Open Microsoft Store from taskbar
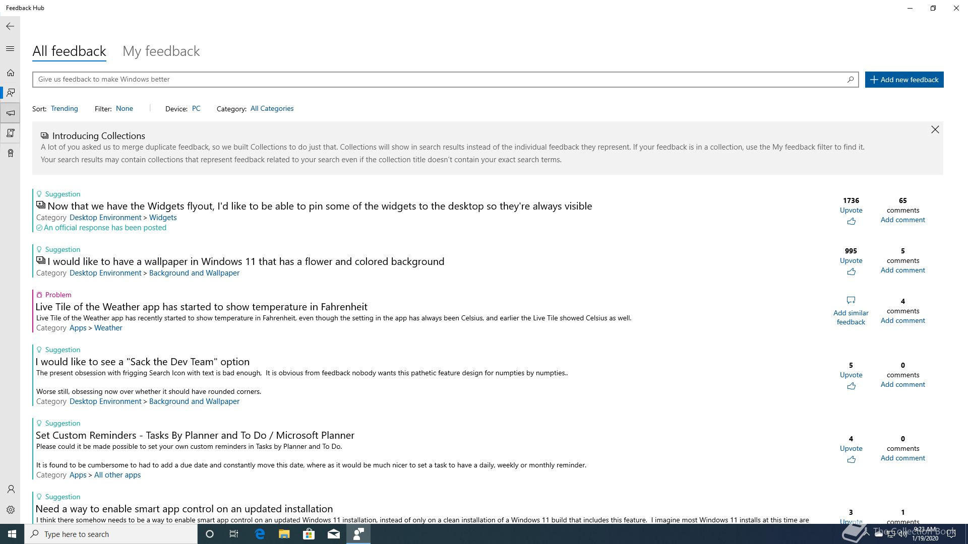The width and height of the screenshot is (968, 544). pos(309,534)
